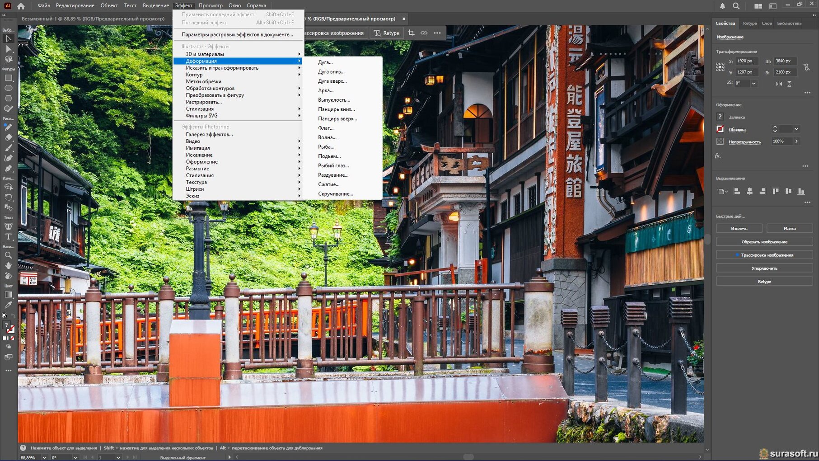Activate the Zoom magnifier tool
819x461 pixels.
coord(8,255)
